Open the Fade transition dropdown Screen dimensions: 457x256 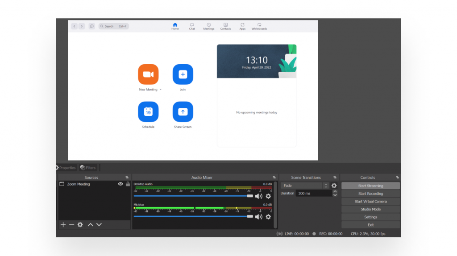click(x=305, y=186)
